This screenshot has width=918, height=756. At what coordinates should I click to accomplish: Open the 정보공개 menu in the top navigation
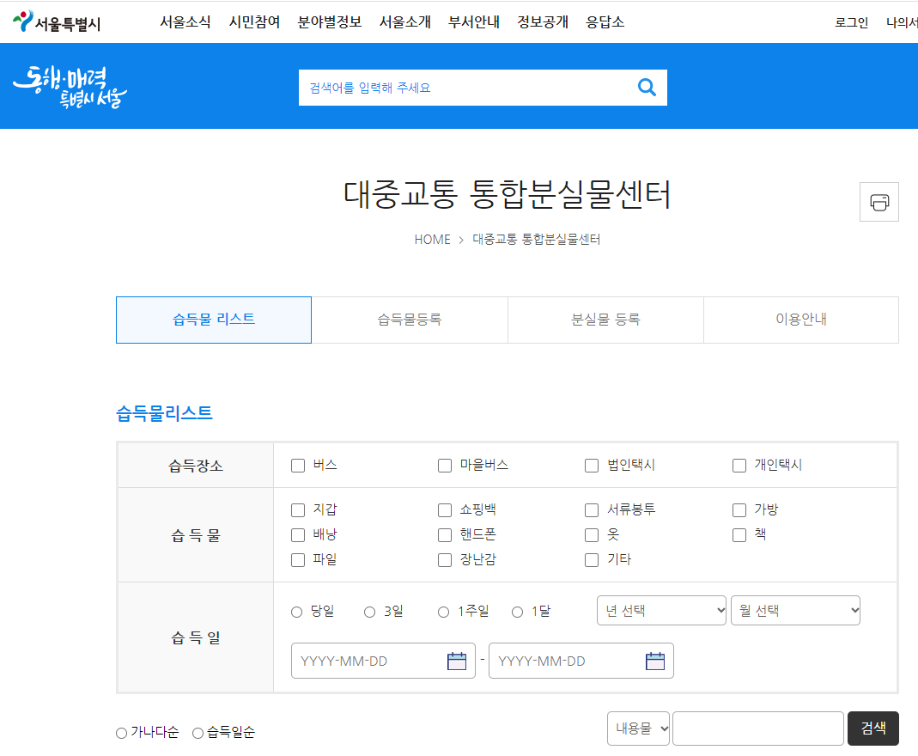(543, 21)
